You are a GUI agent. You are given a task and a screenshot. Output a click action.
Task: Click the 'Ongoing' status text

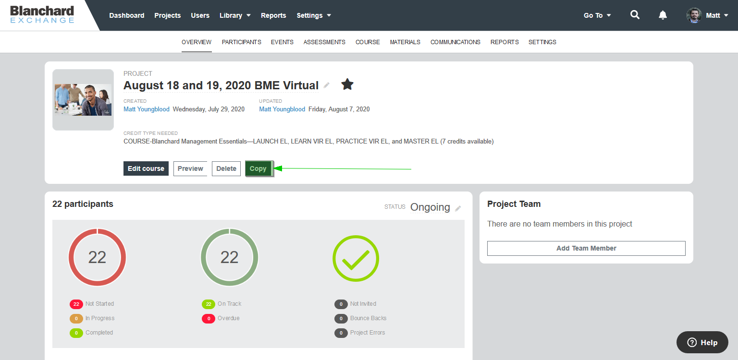pos(430,207)
